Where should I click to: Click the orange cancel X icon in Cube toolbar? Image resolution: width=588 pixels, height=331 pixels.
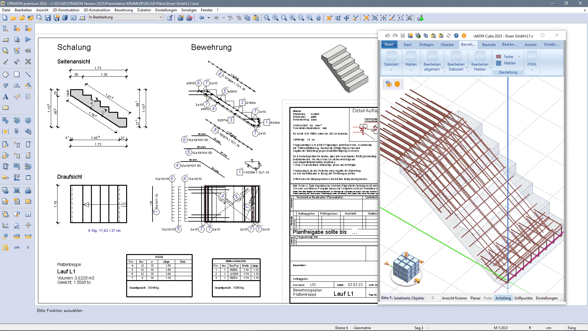[464, 36]
